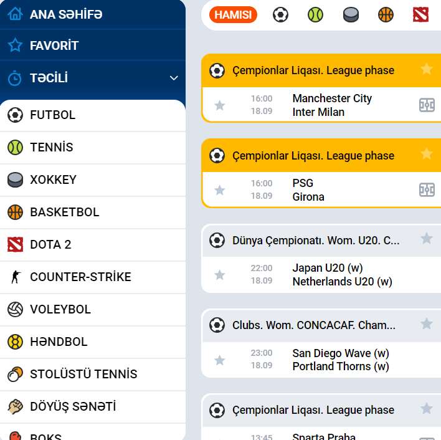Expand the Təcili chevron dropdown
This screenshot has height=440, width=441.
[174, 78]
